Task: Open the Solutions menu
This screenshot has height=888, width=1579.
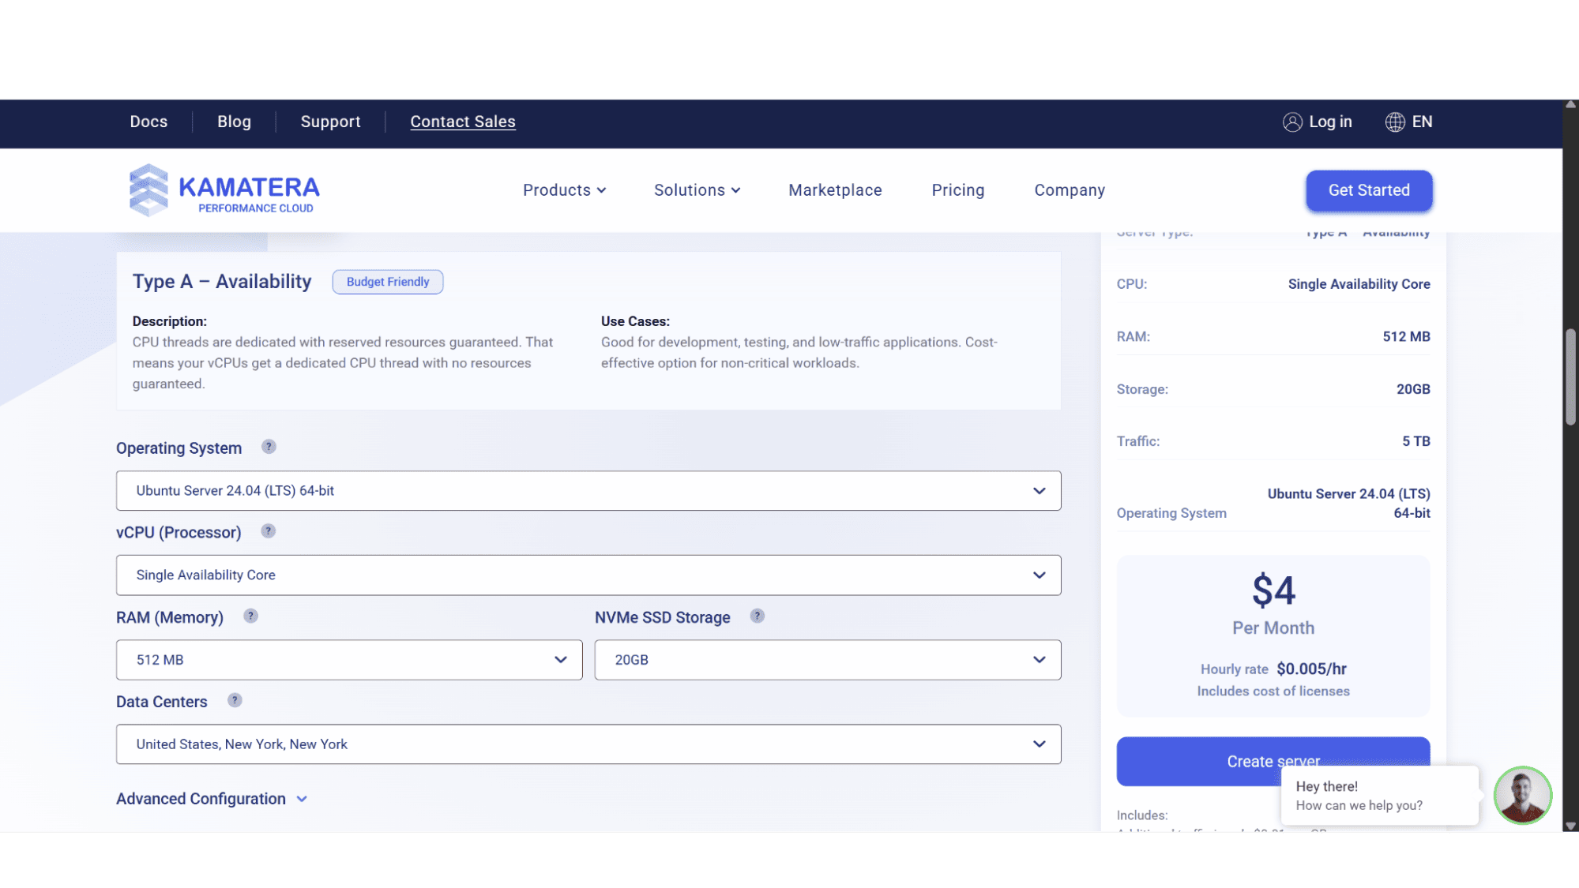Action: tap(697, 190)
